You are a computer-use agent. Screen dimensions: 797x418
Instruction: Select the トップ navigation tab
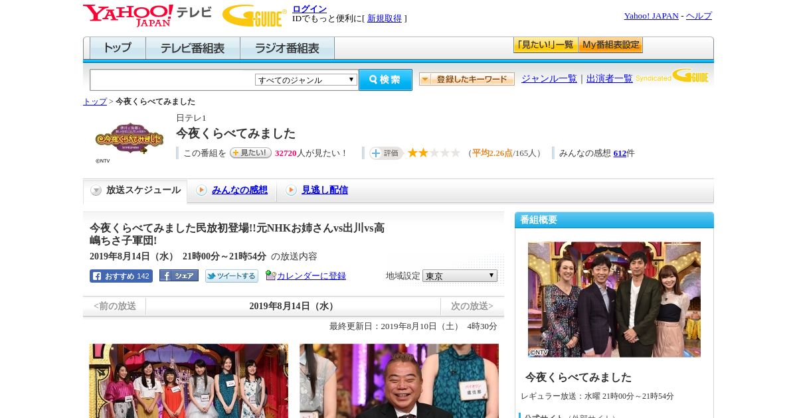click(x=118, y=48)
